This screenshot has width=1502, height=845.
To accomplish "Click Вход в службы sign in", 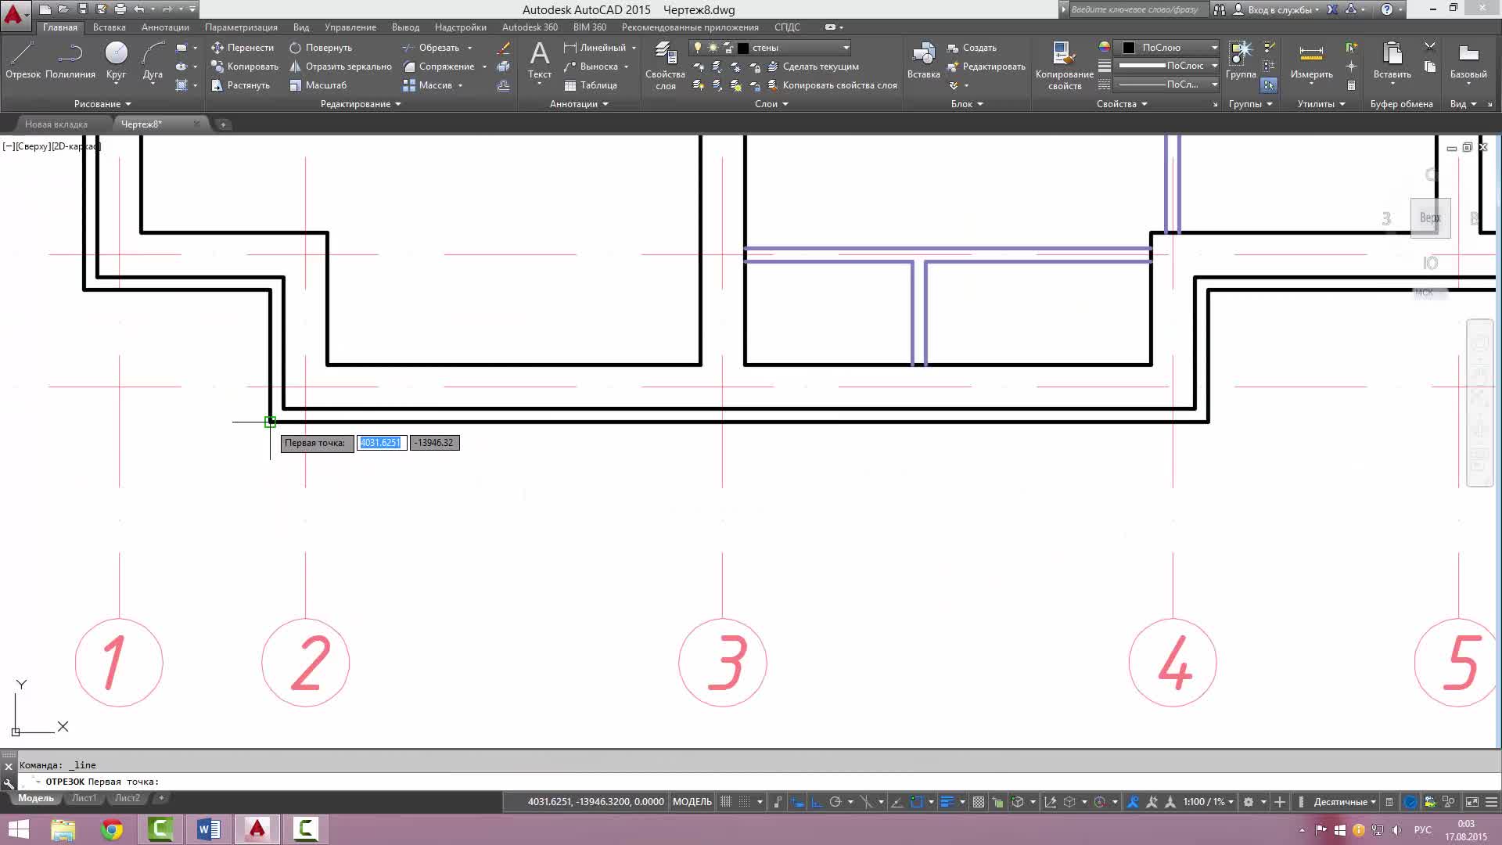I will 1275,9.
